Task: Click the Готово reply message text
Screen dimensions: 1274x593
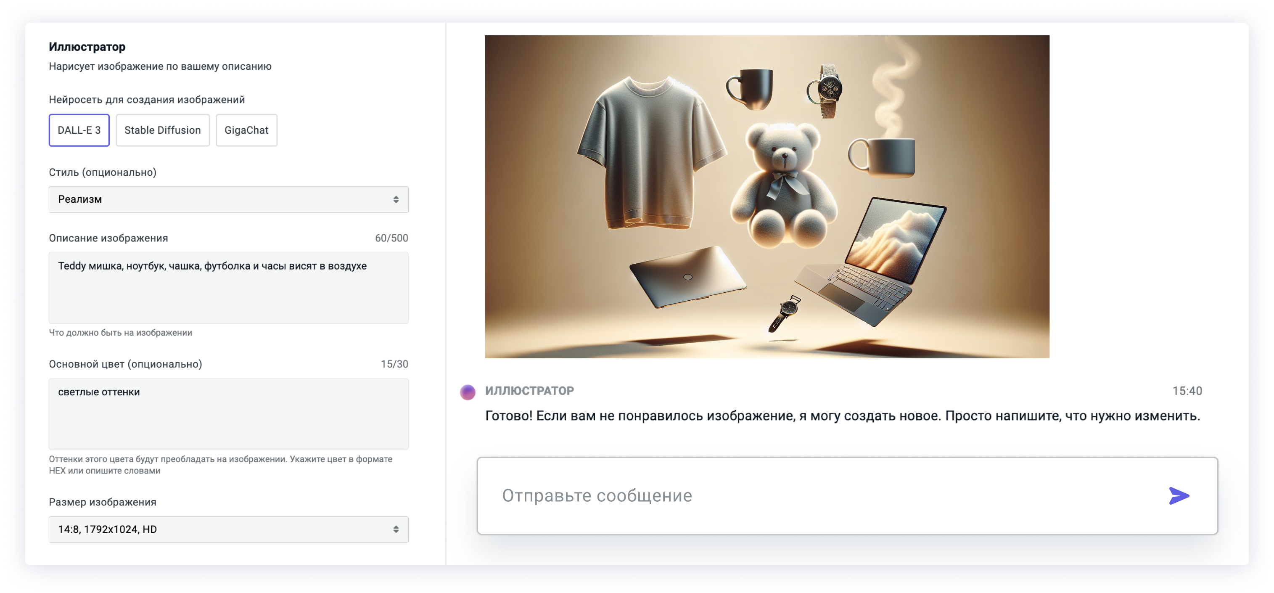Action: (x=842, y=416)
